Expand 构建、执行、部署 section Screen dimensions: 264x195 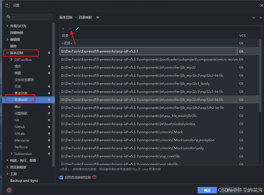7,160
